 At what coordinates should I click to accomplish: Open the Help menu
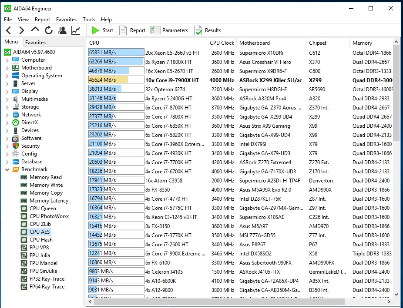(x=106, y=20)
